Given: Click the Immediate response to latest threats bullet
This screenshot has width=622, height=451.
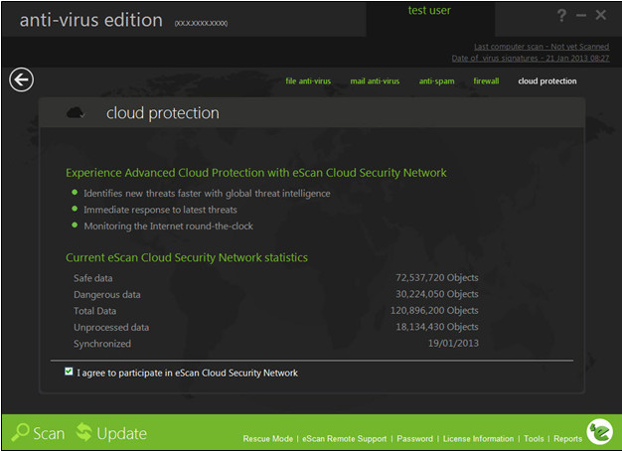Looking at the screenshot, I should 160,210.
